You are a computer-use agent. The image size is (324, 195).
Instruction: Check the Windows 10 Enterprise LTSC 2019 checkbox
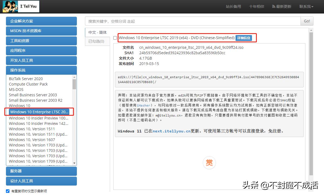click(x=115, y=38)
